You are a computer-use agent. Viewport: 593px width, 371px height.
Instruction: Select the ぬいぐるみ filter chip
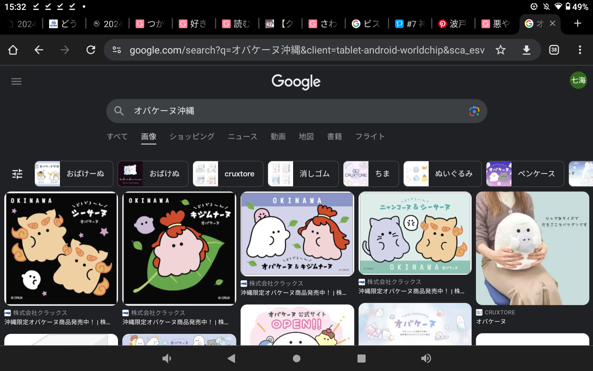coord(442,174)
